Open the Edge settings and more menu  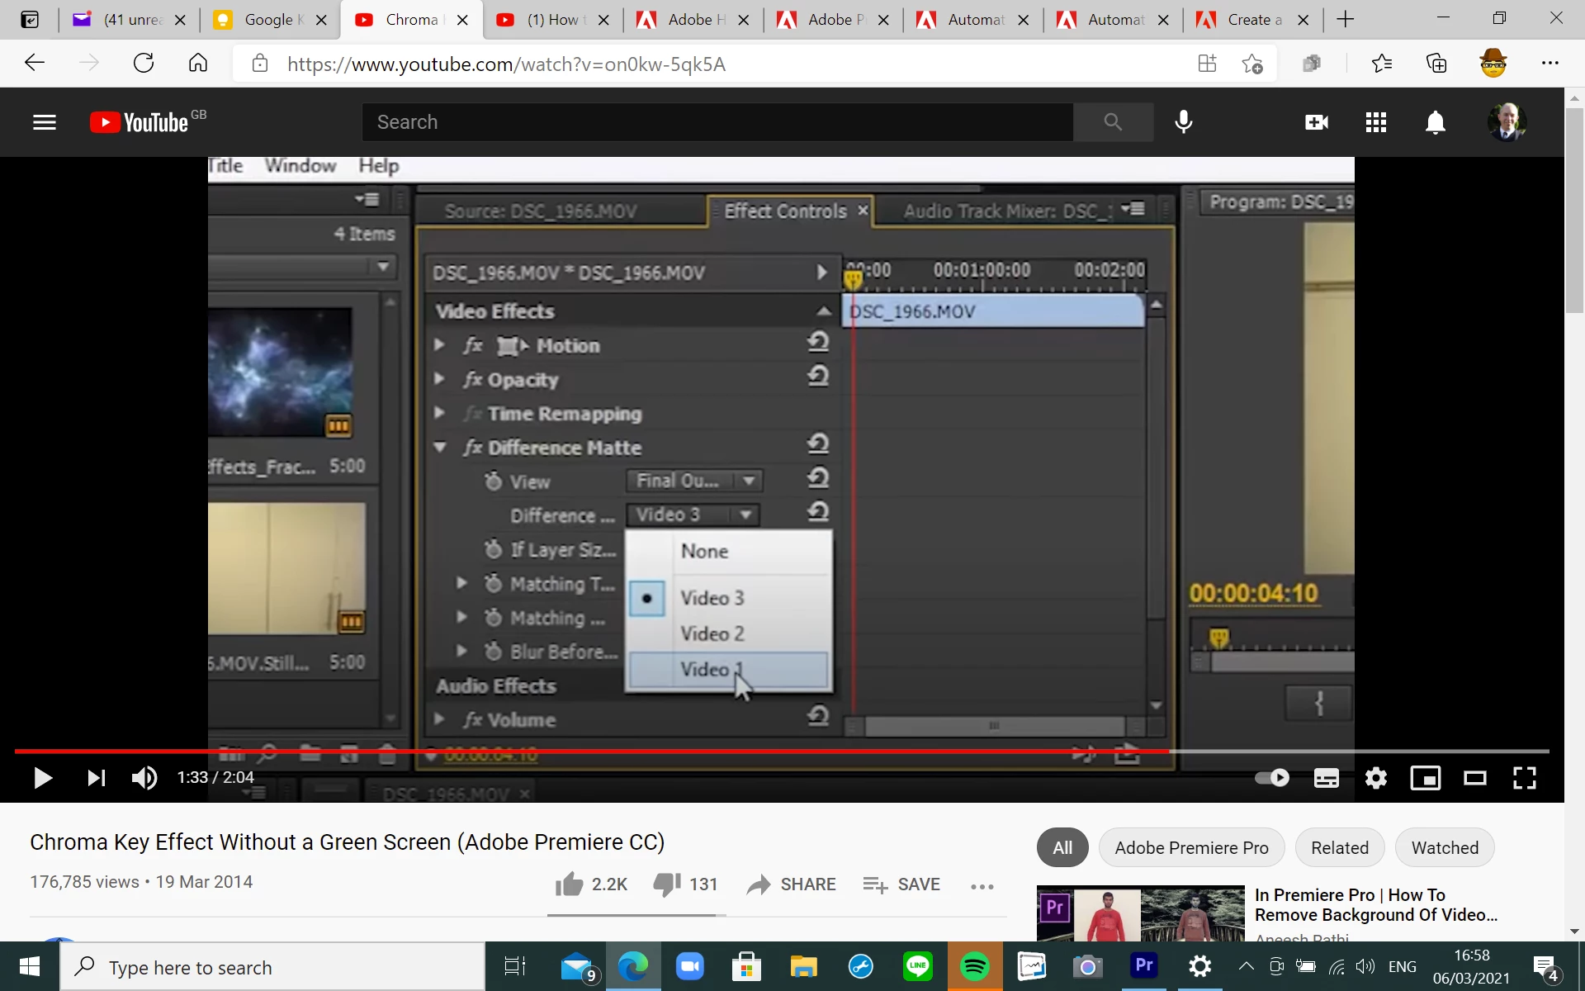1550,63
